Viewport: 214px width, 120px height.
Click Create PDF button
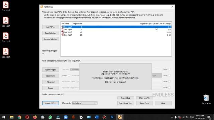50,103
